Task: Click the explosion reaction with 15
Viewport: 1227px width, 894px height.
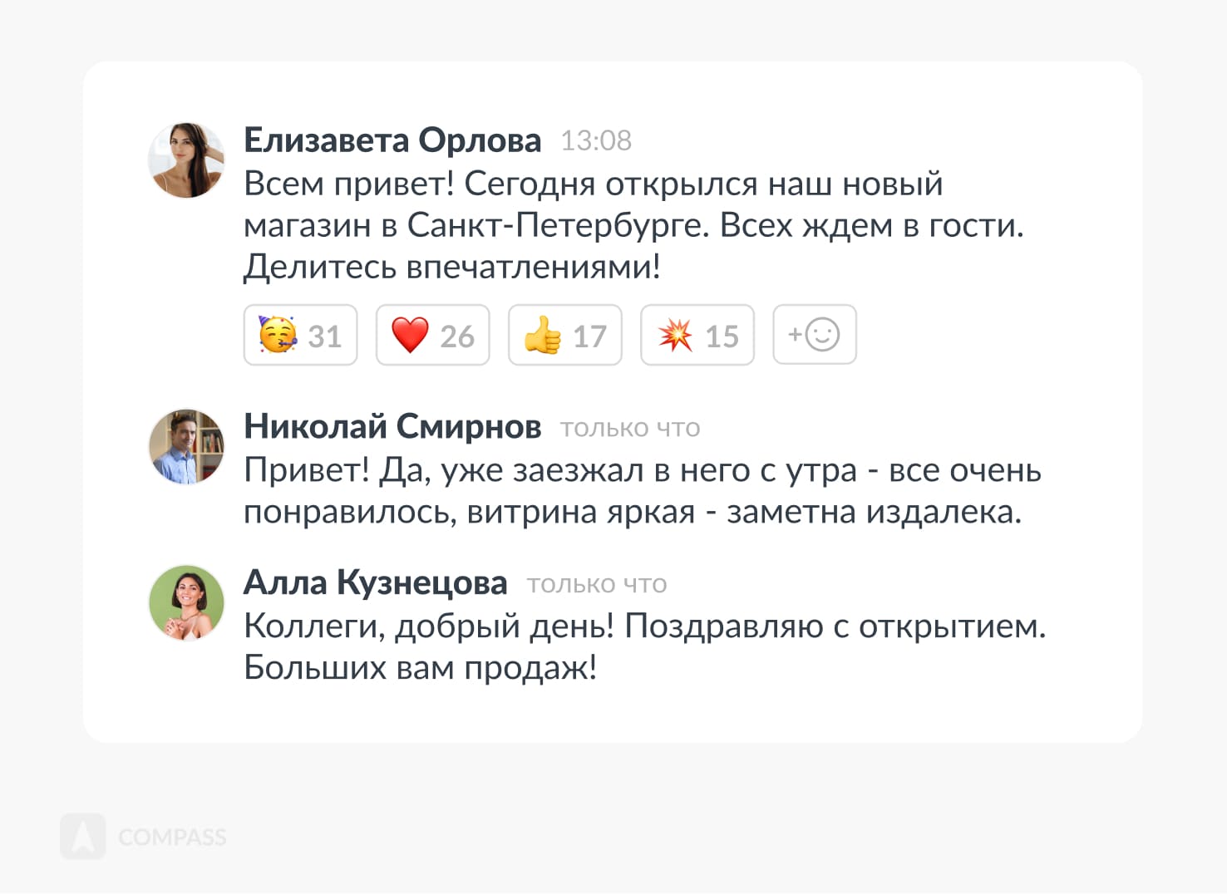Action: click(x=697, y=336)
